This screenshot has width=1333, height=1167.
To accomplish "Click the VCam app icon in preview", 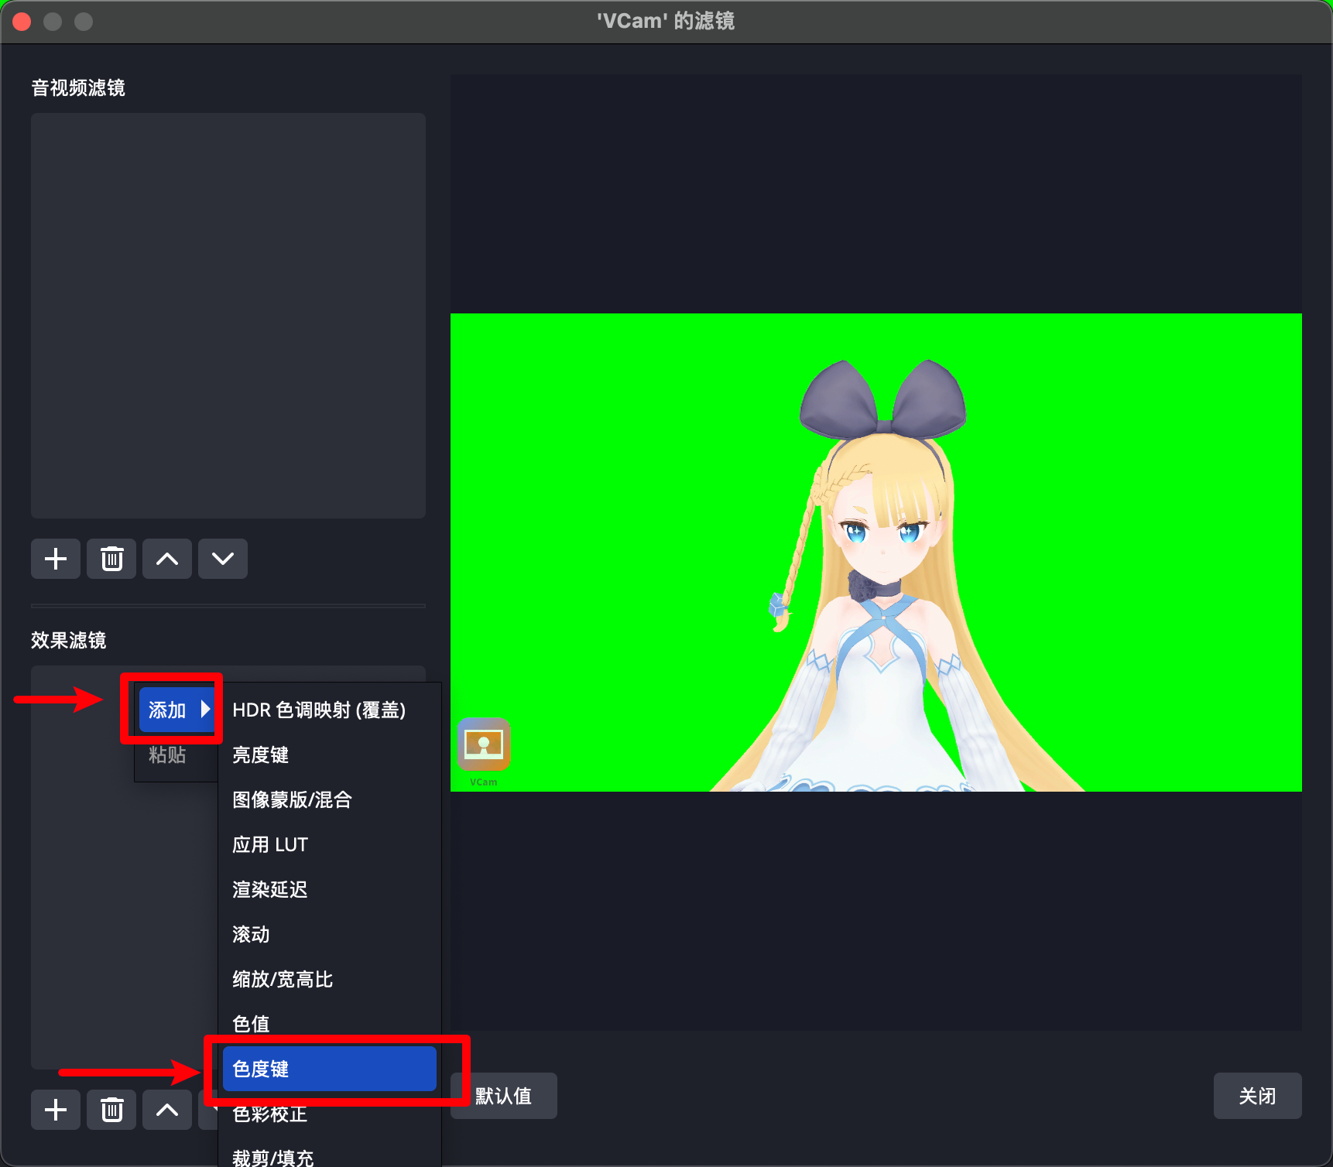I will point(484,744).
